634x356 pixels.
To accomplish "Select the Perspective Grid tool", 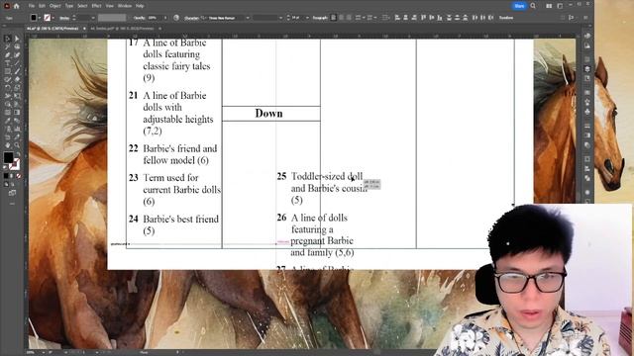I will tap(17, 104).
